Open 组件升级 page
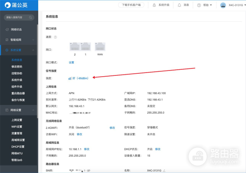The width and height of the screenshot is (246, 173). pos(17,86)
